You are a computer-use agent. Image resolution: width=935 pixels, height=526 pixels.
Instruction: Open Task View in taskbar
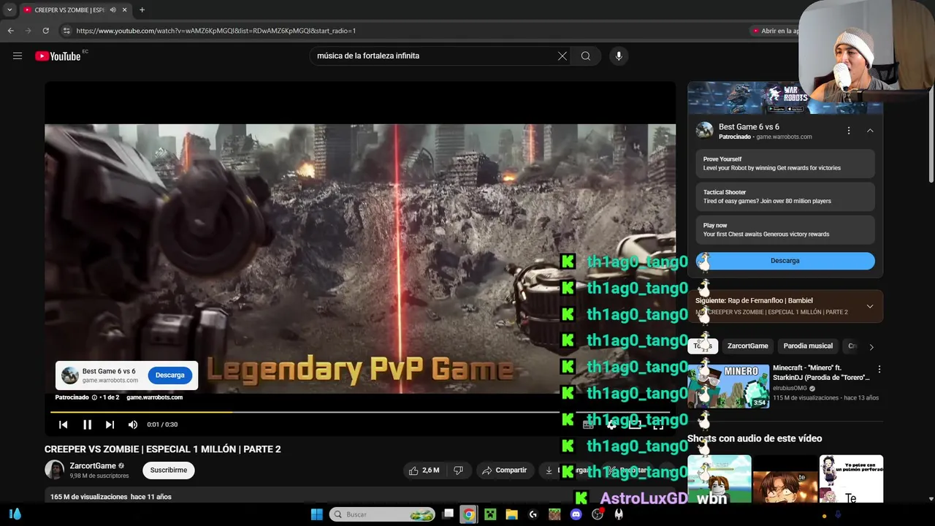tap(448, 514)
